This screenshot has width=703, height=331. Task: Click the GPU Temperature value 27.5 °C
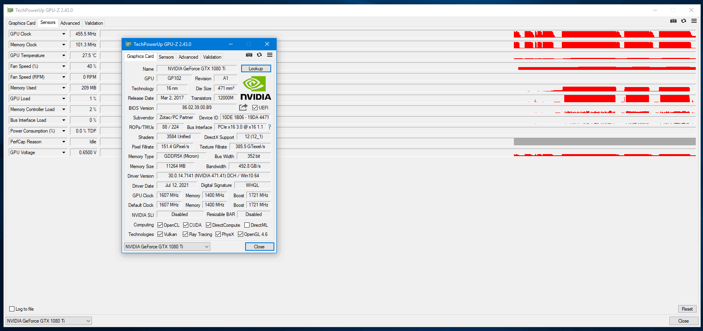(x=84, y=55)
